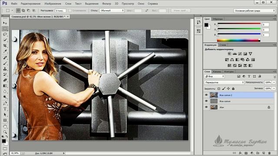Select the Hand tool

(5, 127)
